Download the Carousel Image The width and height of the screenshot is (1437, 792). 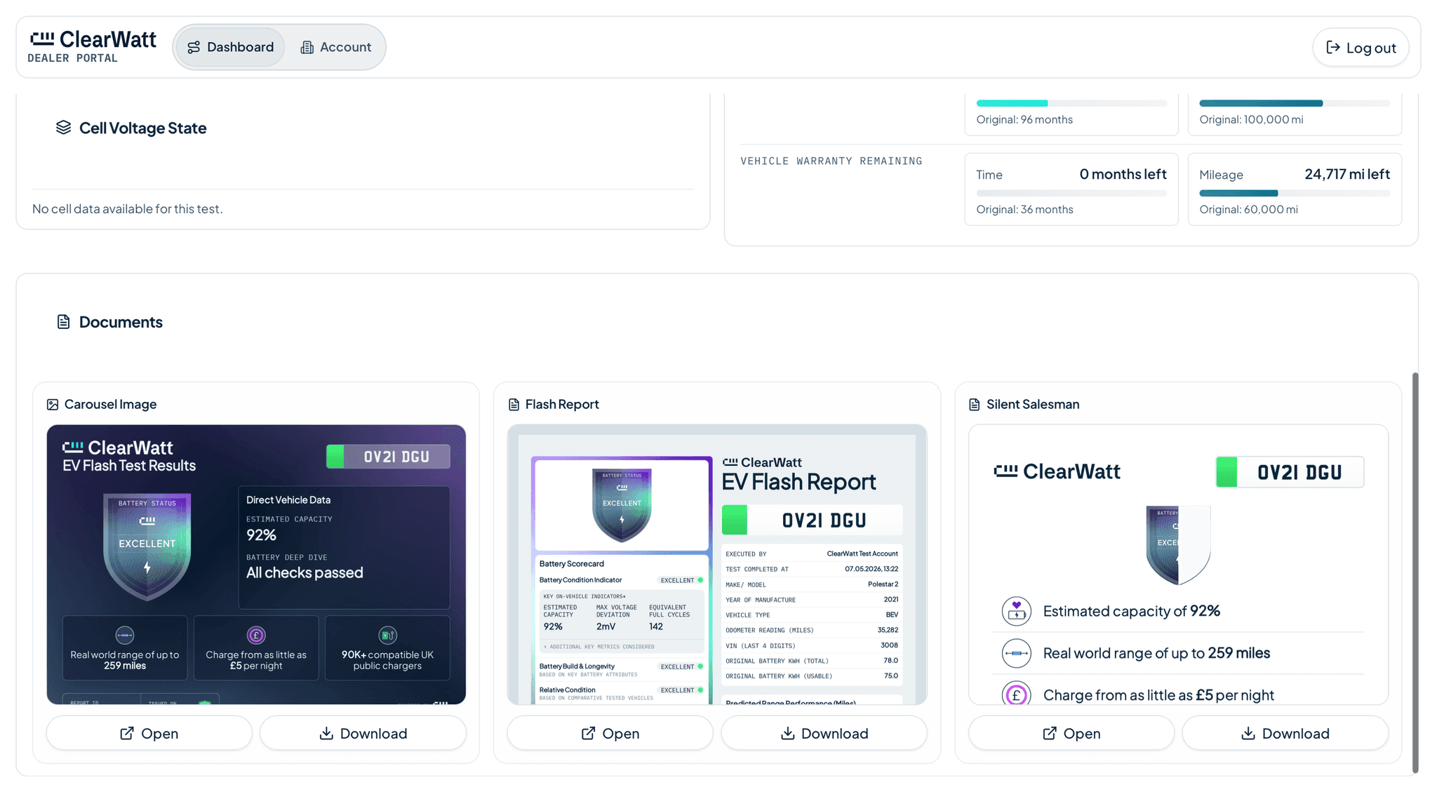click(x=363, y=733)
